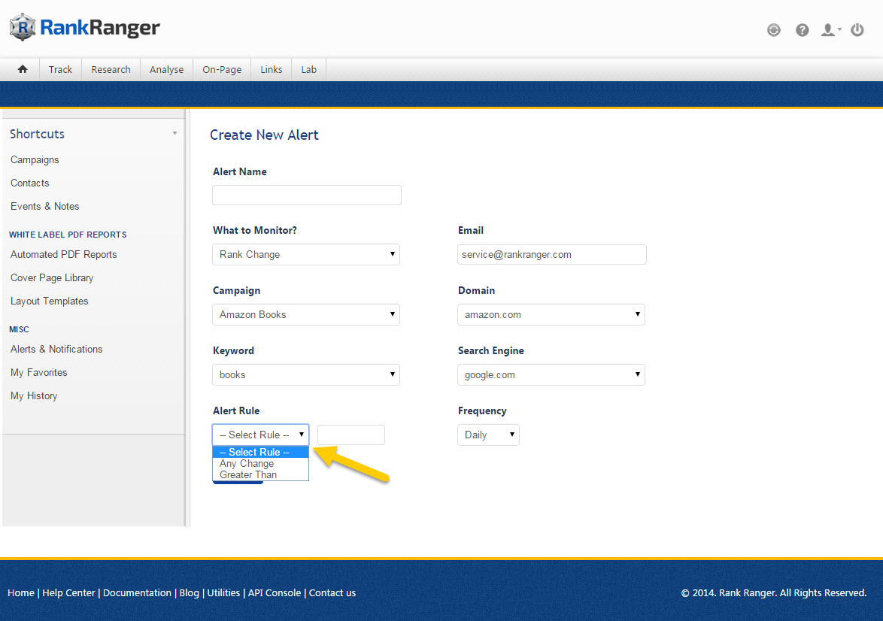Click the Rank Ranger logo
Screen dimensions: 883x621
pos(85,29)
